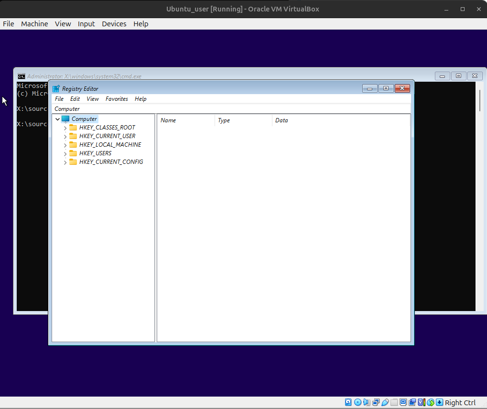Maximize the cmd.exe window
The image size is (487, 409).
458,76
